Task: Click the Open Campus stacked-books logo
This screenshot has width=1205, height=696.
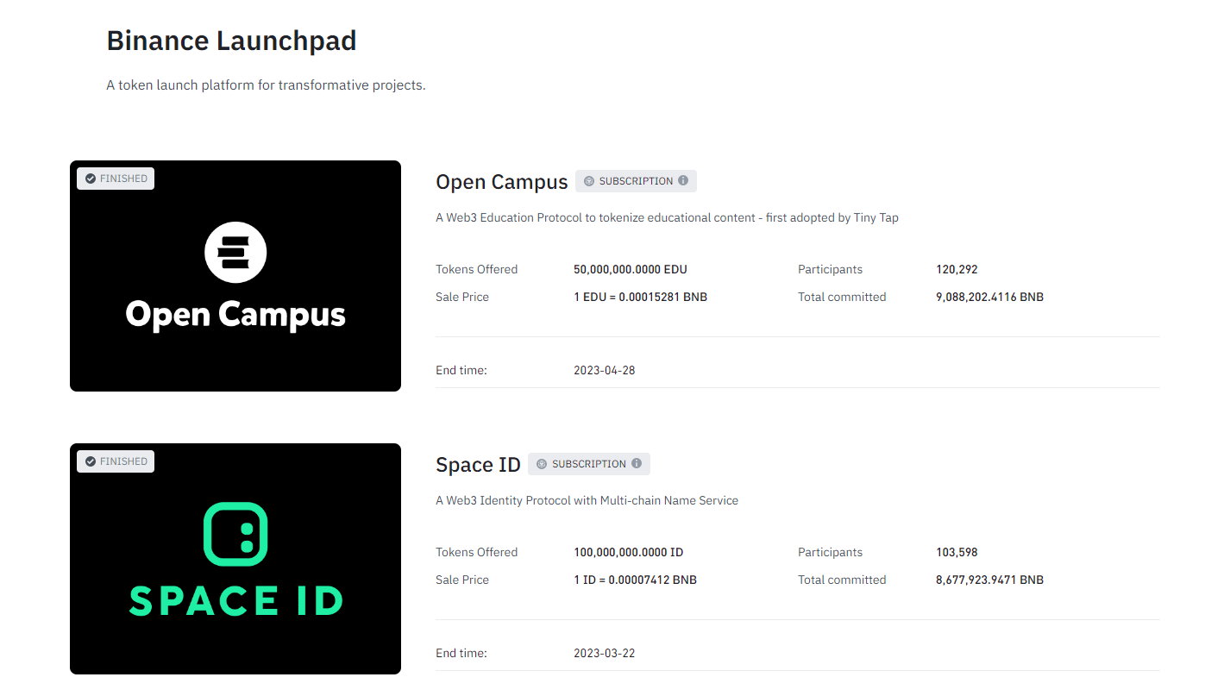Action: 235,252
